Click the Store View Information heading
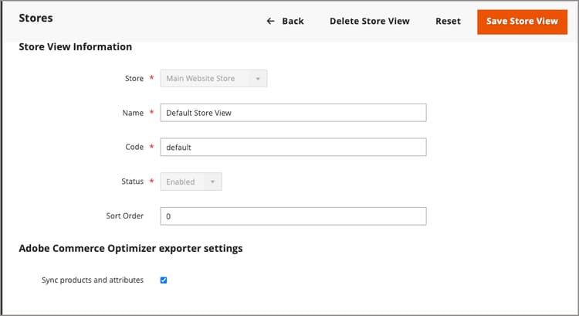 (76, 47)
